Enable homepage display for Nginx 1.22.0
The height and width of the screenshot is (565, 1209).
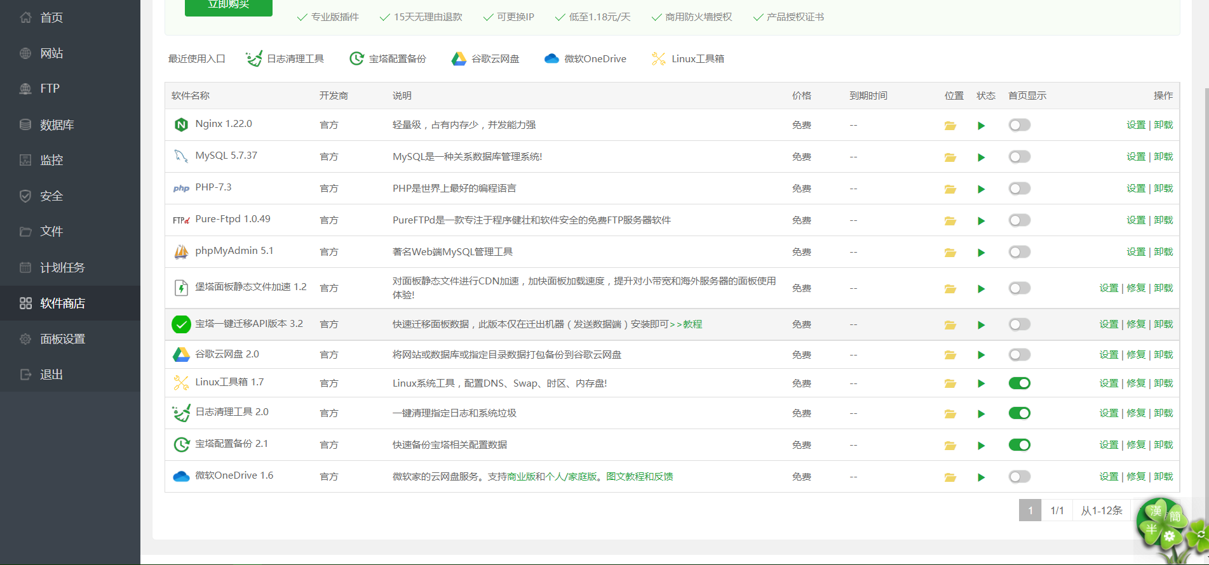(x=1019, y=125)
